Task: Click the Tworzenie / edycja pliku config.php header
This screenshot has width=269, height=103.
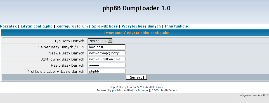Action: 136,33
